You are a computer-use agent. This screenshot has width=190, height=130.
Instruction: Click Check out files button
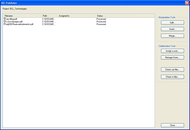(x=173, y=70)
